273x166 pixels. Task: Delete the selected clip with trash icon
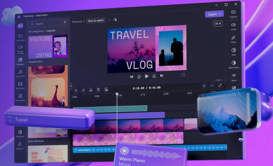coord(98,90)
